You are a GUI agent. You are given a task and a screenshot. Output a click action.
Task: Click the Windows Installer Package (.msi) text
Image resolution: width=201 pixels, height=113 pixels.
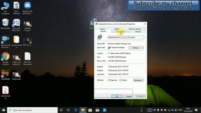click(x=119, y=44)
